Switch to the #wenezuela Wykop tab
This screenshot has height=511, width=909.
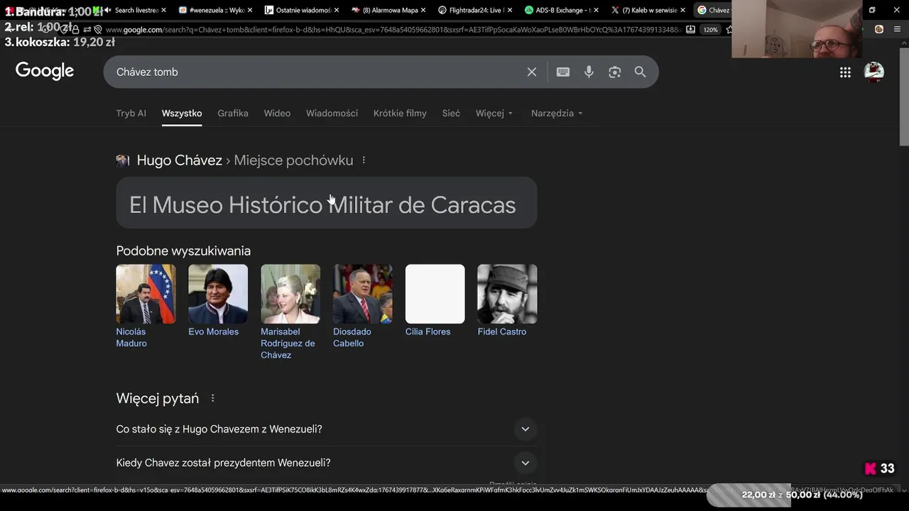point(217,10)
